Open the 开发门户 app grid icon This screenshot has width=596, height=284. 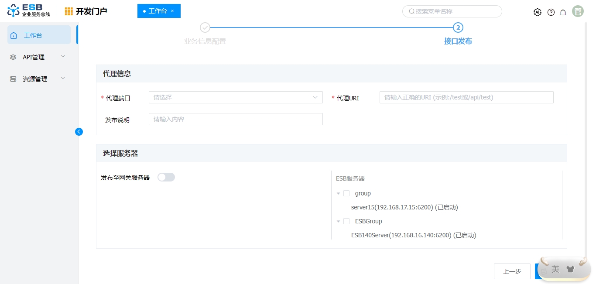pyautogui.click(x=69, y=11)
